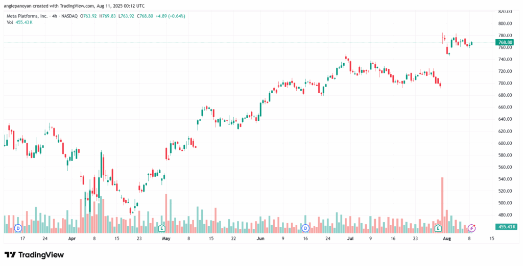
Task: Click the 800.00 price scale label
Action: point(505,23)
